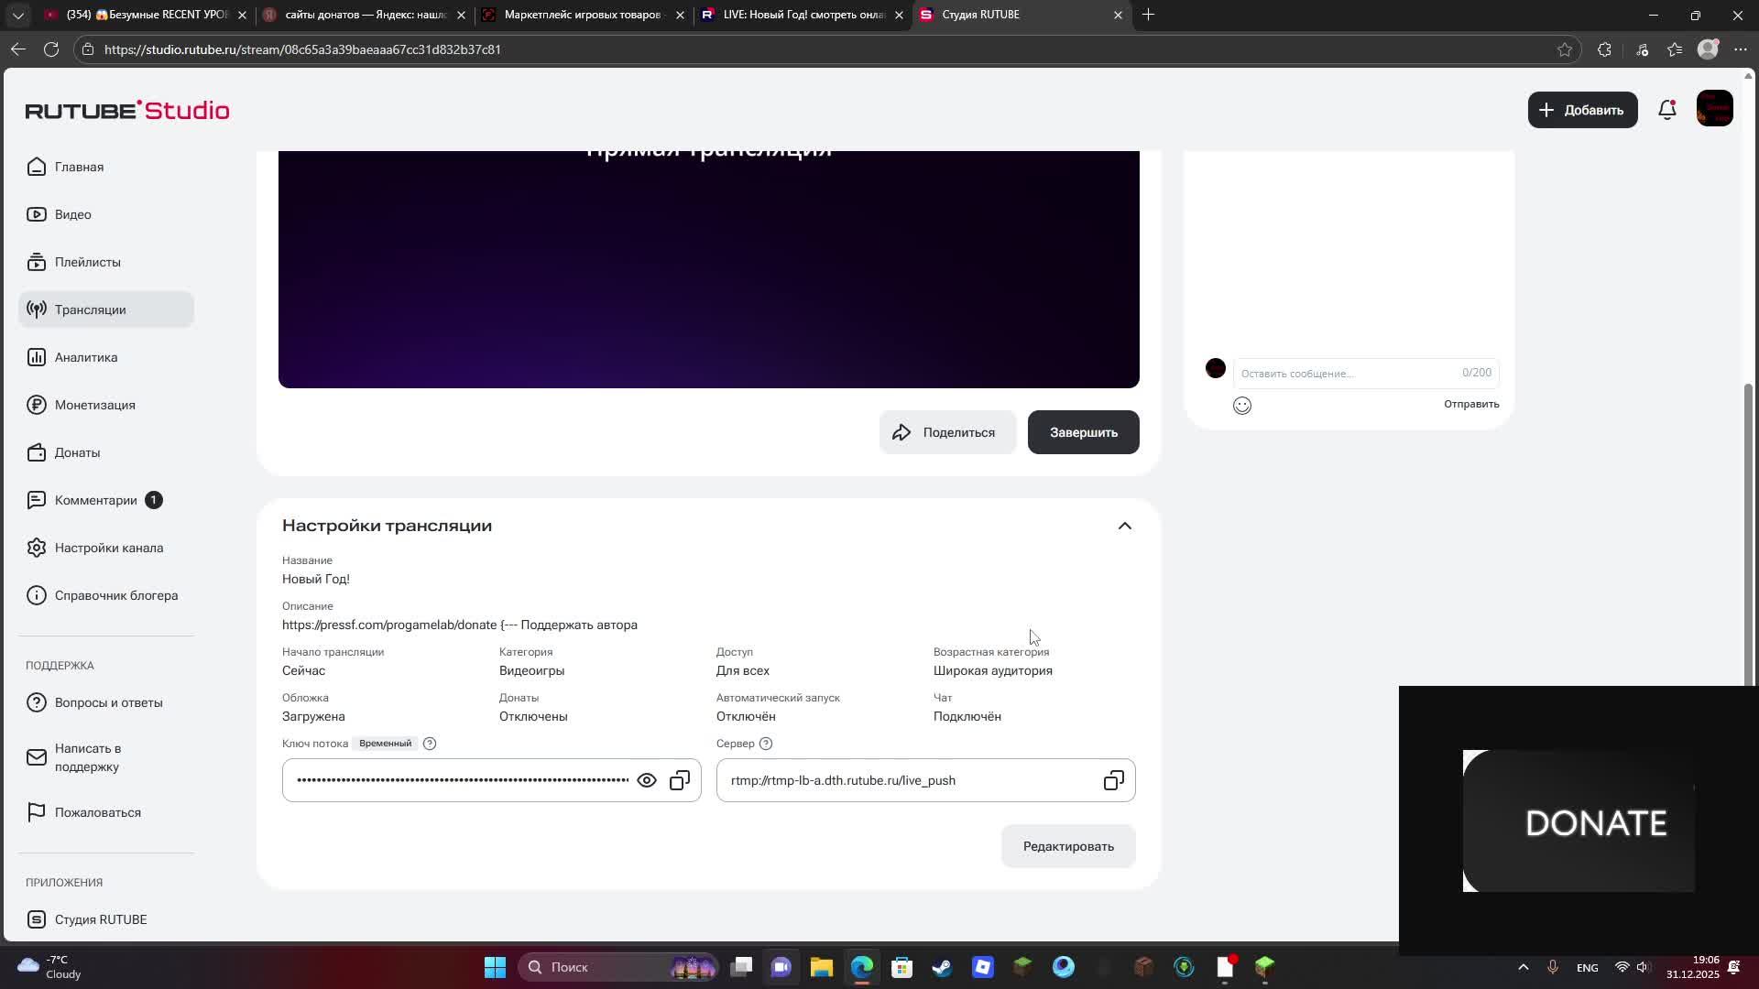
Task: Click the Редактировать button
Action: coord(1067,846)
